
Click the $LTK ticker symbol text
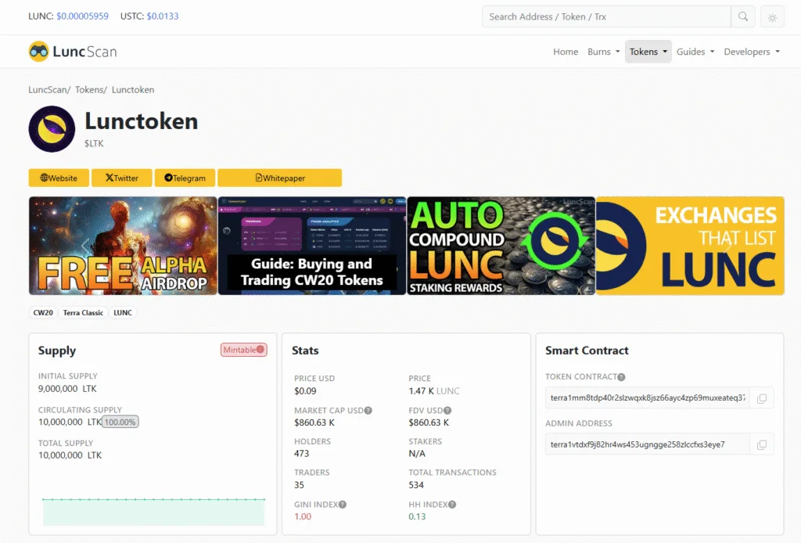point(94,143)
